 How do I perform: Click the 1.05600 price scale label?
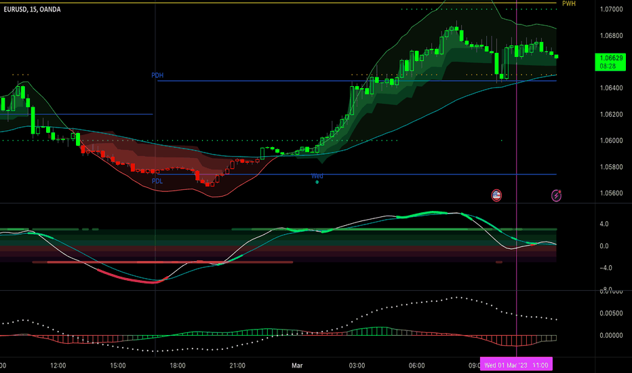(x=611, y=193)
